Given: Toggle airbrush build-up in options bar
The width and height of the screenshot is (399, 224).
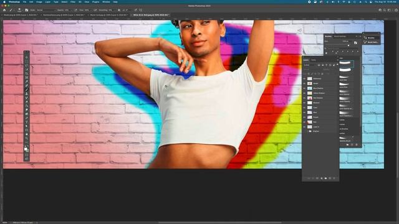Looking at the screenshot, I should pos(95,10).
